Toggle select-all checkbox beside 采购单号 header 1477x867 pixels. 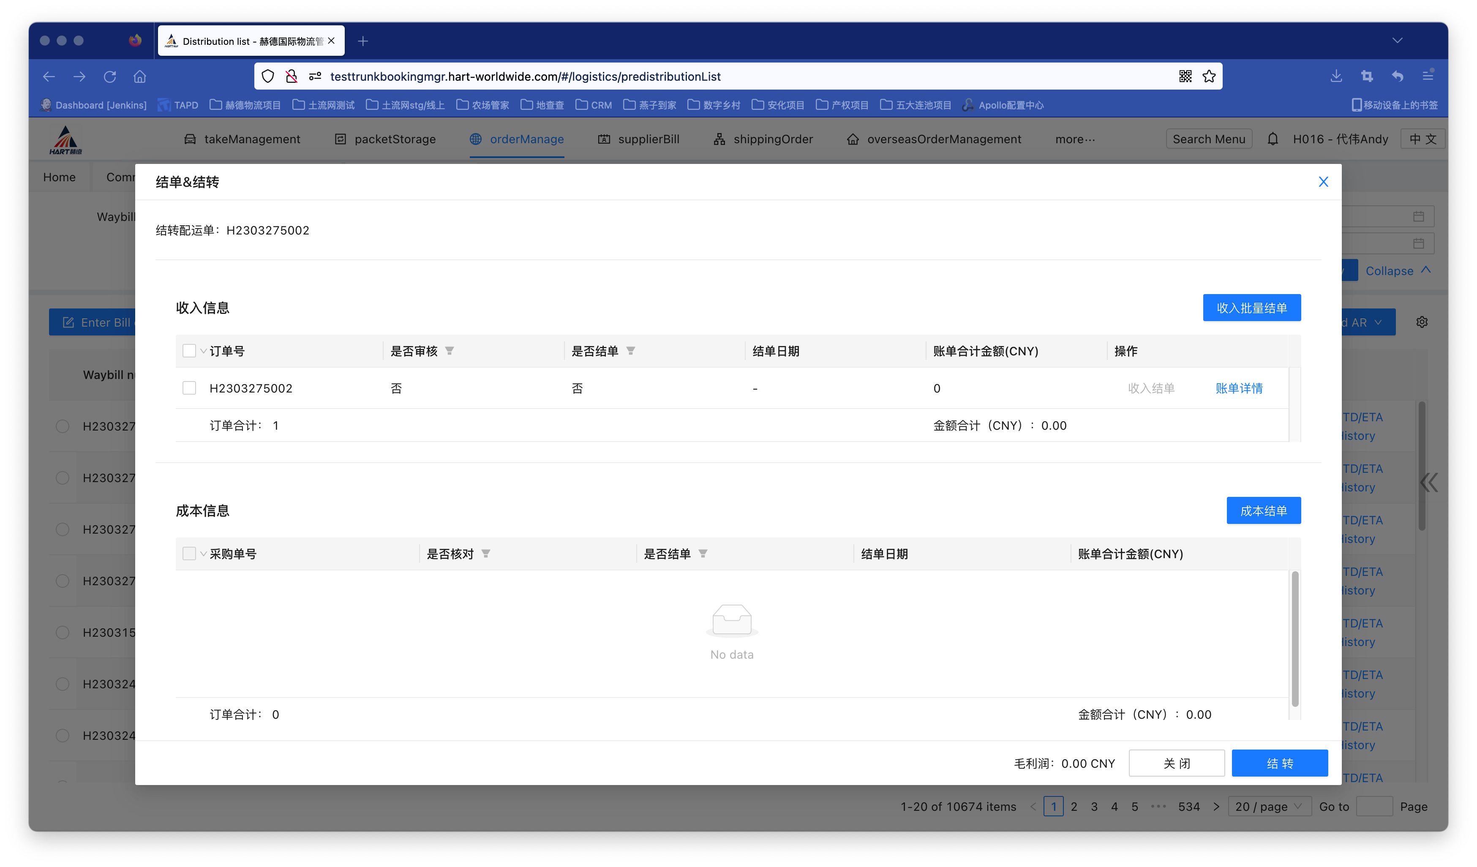point(189,553)
